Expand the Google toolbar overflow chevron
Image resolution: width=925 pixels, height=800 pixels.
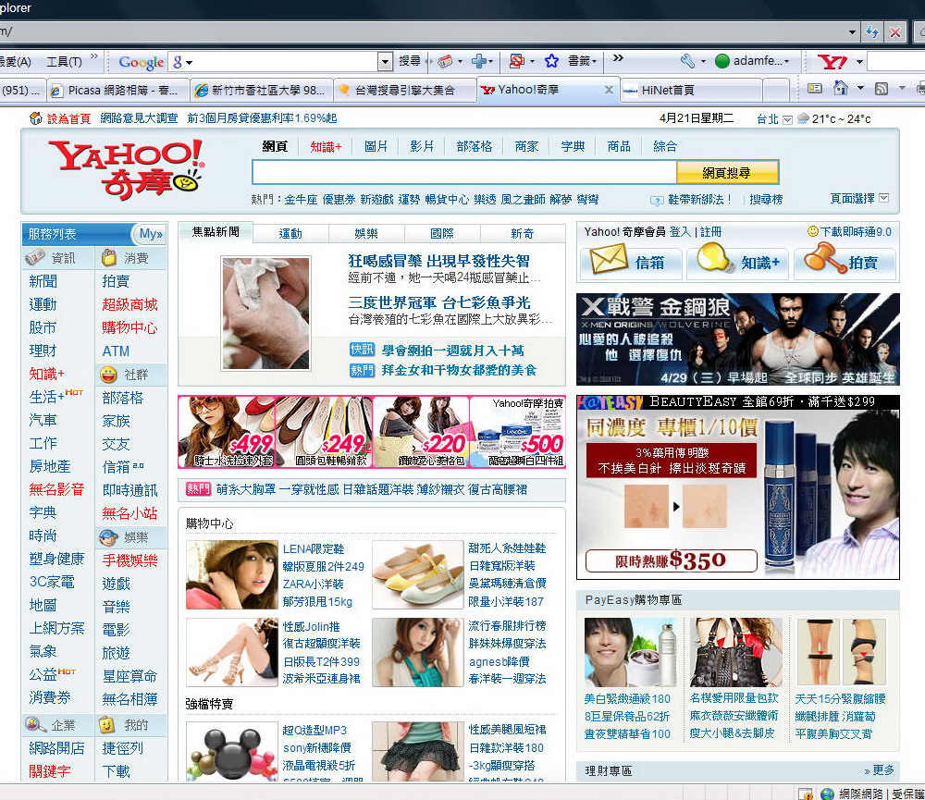[618, 58]
